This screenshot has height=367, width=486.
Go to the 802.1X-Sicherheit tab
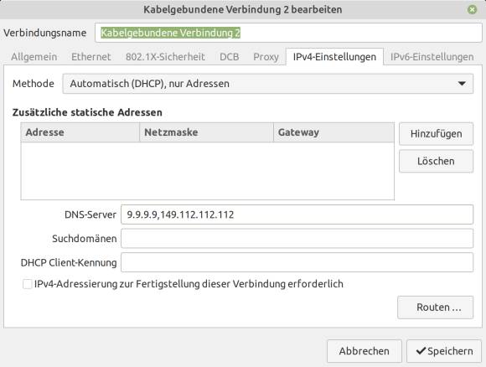click(x=165, y=57)
